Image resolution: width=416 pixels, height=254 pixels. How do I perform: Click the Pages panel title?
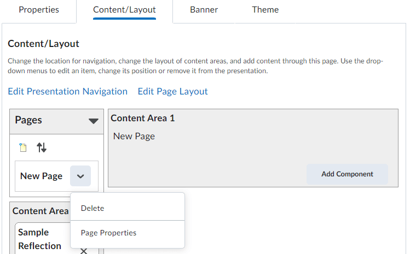tap(28, 120)
